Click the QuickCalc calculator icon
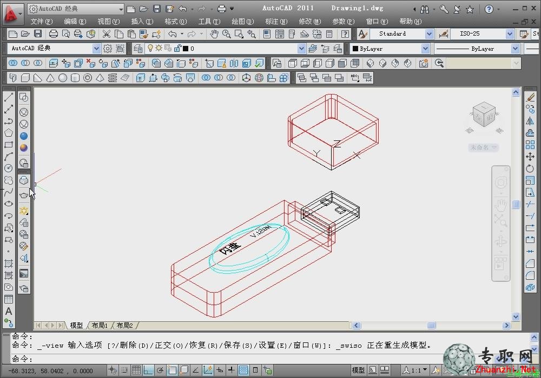The height and width of the screenshot is (378, 541). pyautogui.click(x=329, y=33)
